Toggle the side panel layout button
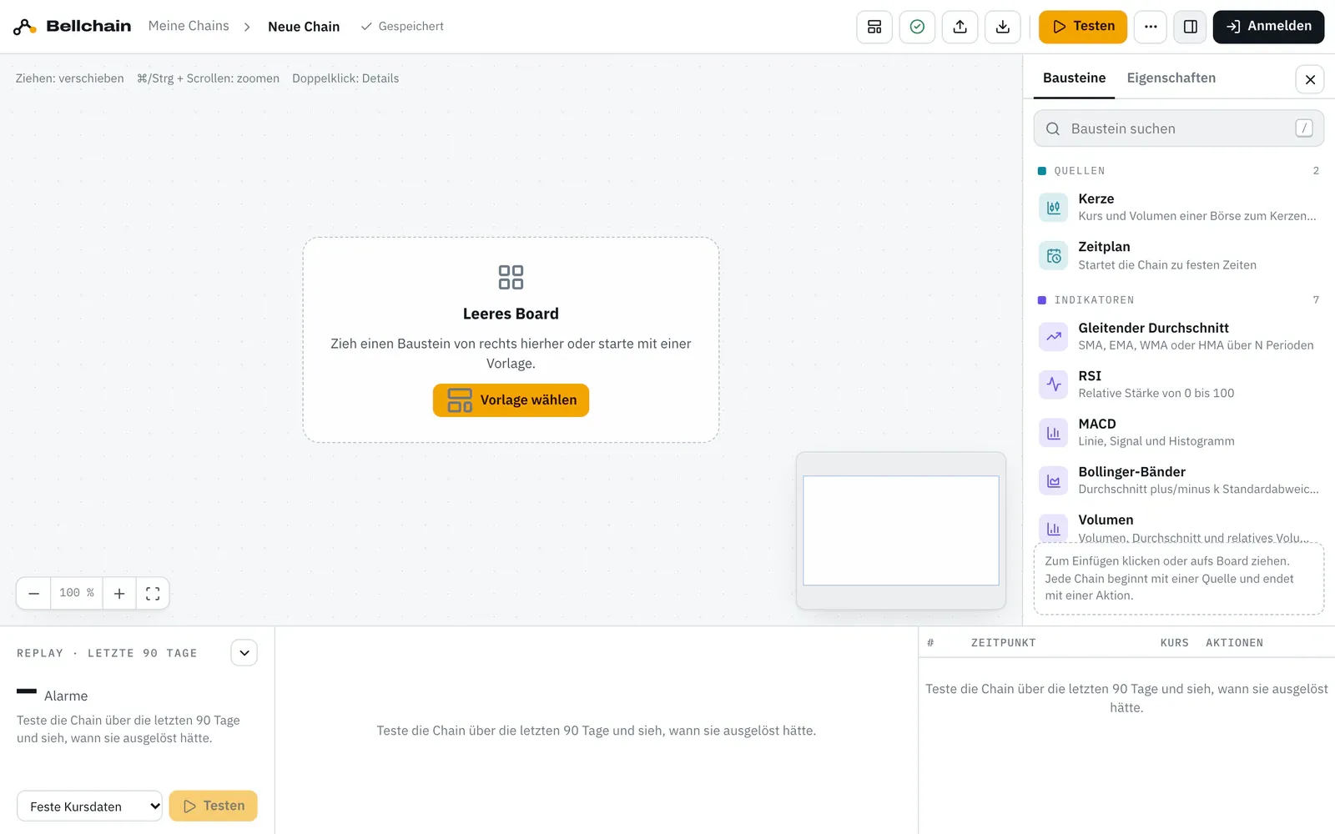The height and width of the screenshot is (834, 1335). (x=1191, y=27)
